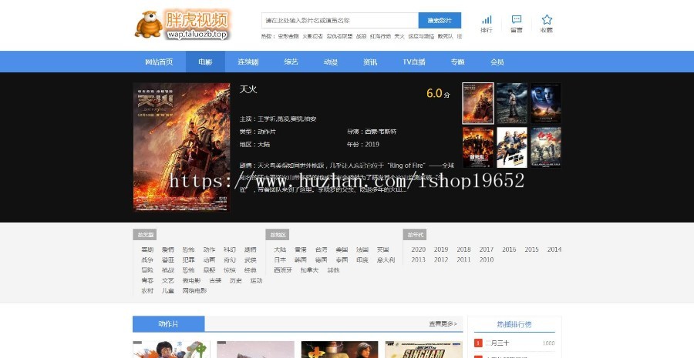Click the 6.0 分 rating score
This screenshot has width=694, height=358.
click(438, 93)
